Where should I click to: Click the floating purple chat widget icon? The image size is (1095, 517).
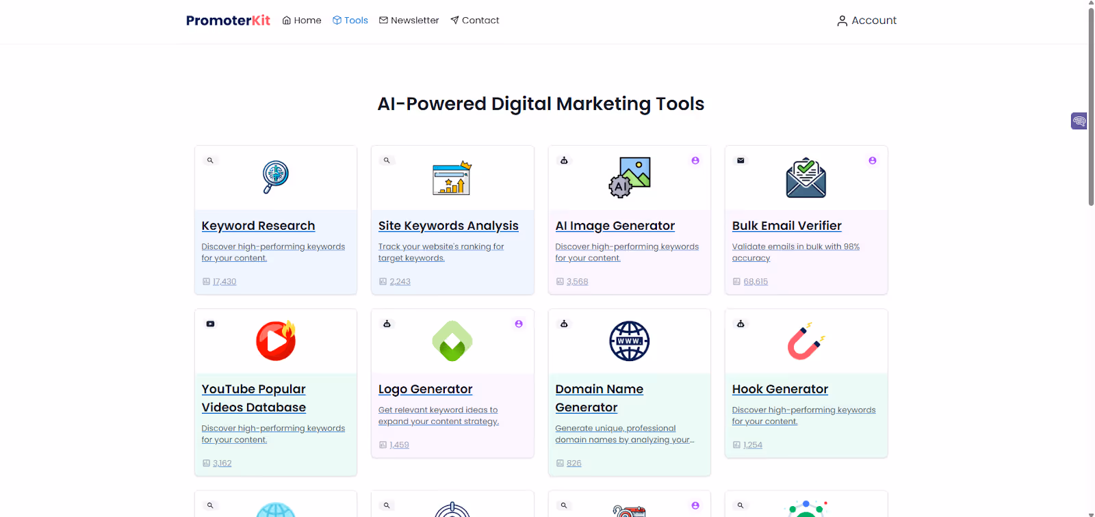tap(1079, 121)
